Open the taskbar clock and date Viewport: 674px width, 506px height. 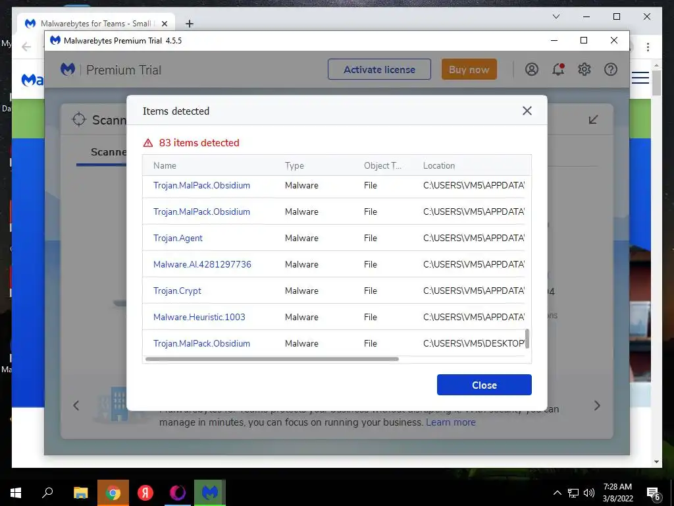click(x=617, y=493)
